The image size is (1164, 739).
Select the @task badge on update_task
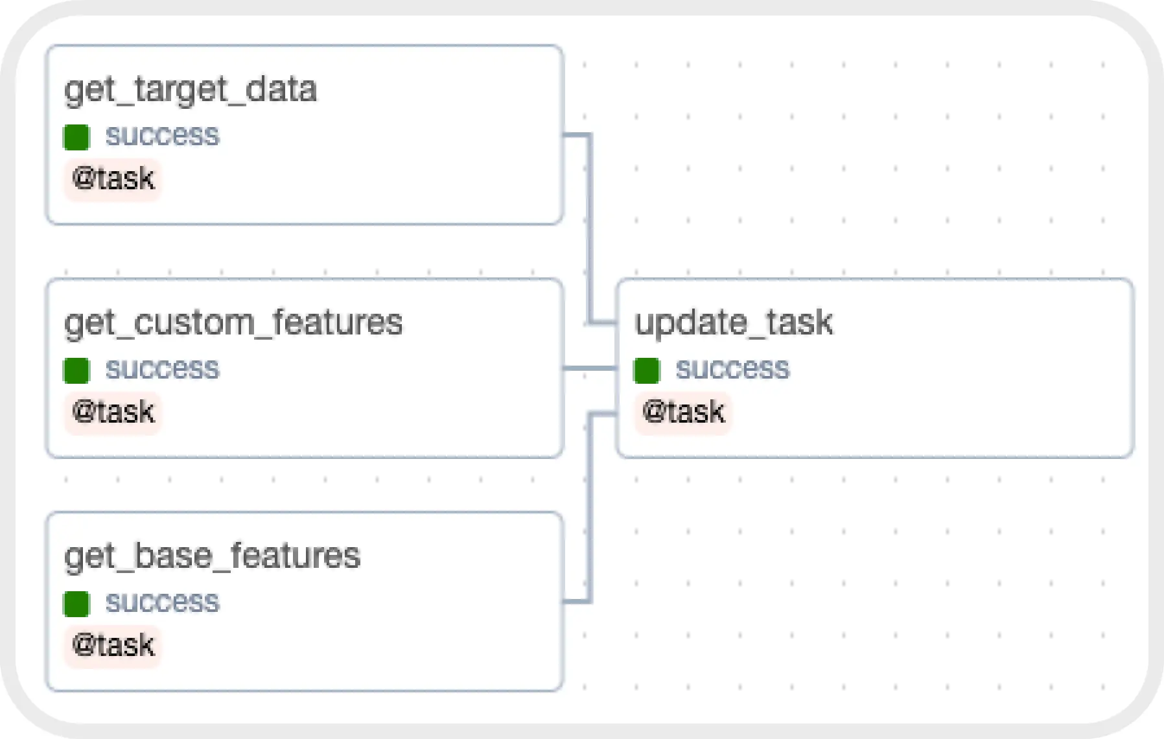[683, 412]
